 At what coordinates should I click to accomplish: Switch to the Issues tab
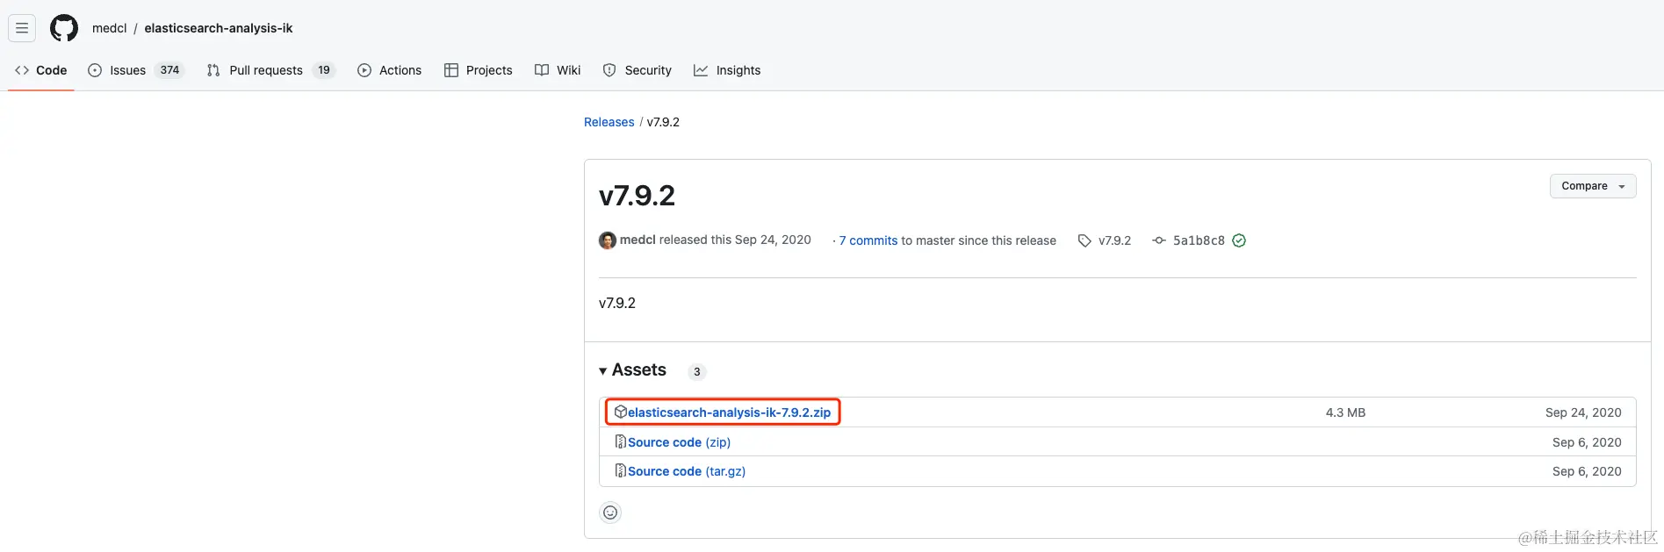point(127,70)
